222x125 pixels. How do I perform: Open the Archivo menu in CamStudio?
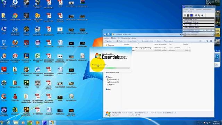[186, 10]
